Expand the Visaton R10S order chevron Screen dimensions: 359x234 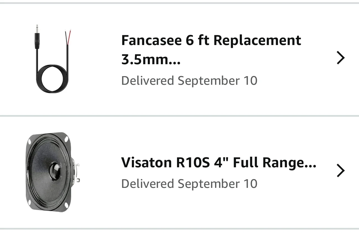[341, 171]
